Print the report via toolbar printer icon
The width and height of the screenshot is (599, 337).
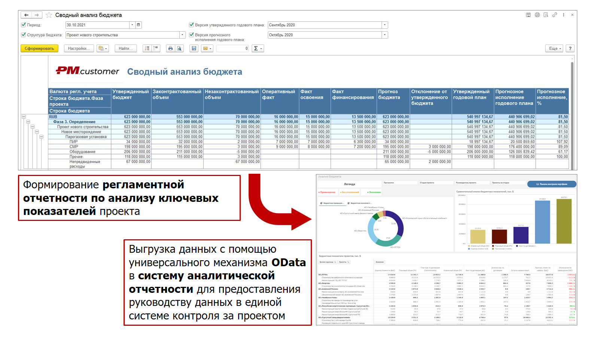coord(170,48)
